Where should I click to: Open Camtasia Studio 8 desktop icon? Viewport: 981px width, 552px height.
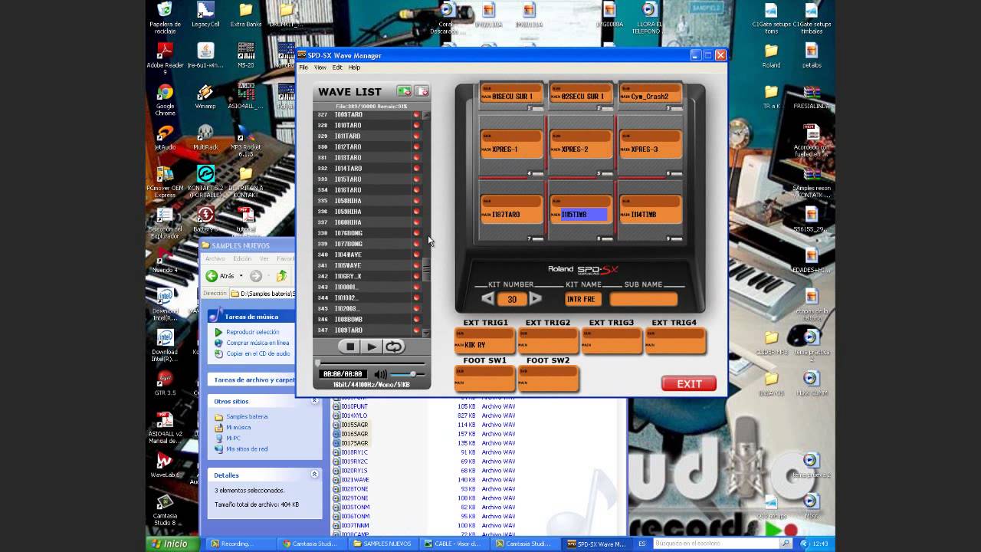[x=165, y=509]
